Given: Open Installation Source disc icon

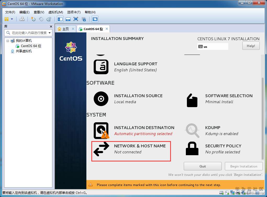Looking at the screenshot, I should pyautogui.click(x=101, y=99).
